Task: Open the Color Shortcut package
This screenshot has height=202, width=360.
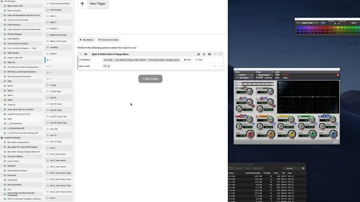Action: tap(21, 25)
